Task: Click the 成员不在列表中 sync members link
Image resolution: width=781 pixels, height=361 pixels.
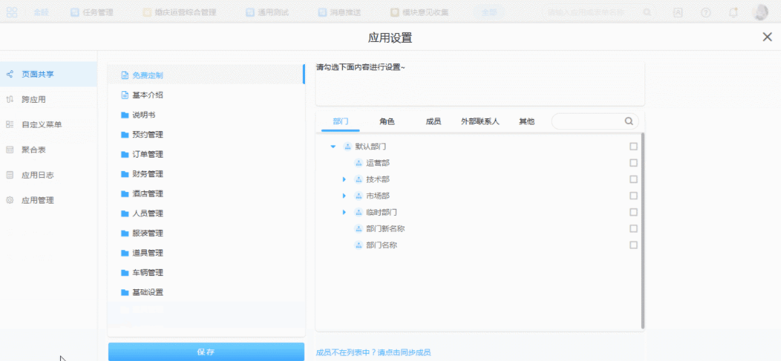Action: (x=373, y=352)
